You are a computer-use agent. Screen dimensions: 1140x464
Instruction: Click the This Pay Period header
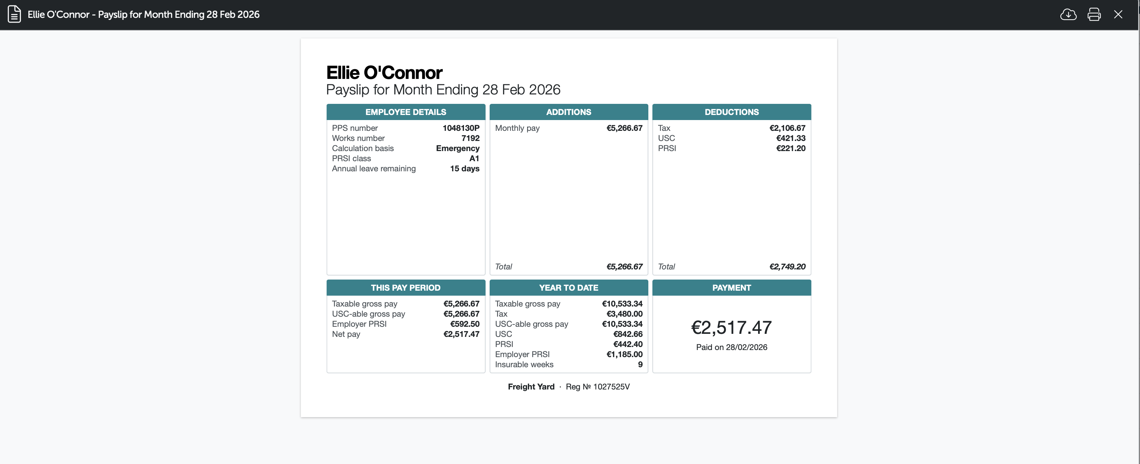pos(405,288)
